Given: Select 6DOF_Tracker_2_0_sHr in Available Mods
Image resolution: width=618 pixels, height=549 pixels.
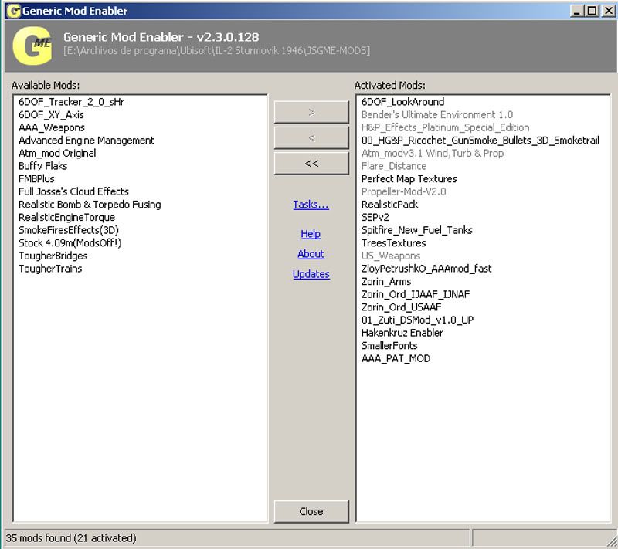Looking at the screenshot, I should pos(71,102).
